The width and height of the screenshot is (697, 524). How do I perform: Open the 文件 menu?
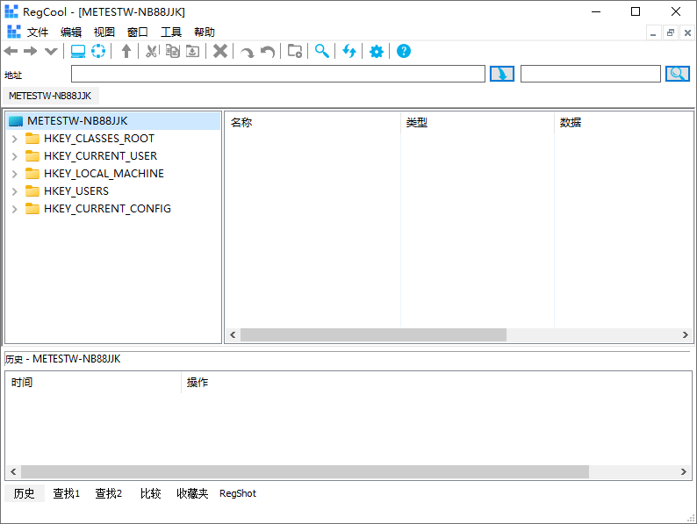coord(38,32)
